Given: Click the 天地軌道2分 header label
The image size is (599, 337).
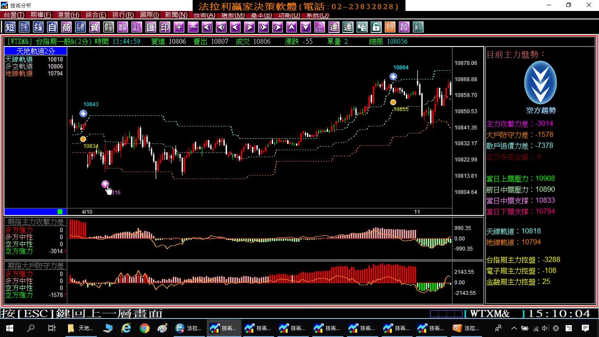Looking at the screenshot, I should [36, 51].
